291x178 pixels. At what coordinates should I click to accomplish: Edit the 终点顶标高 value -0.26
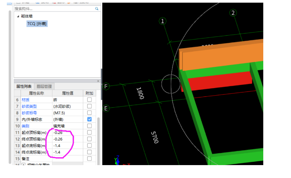coord(68,139)
